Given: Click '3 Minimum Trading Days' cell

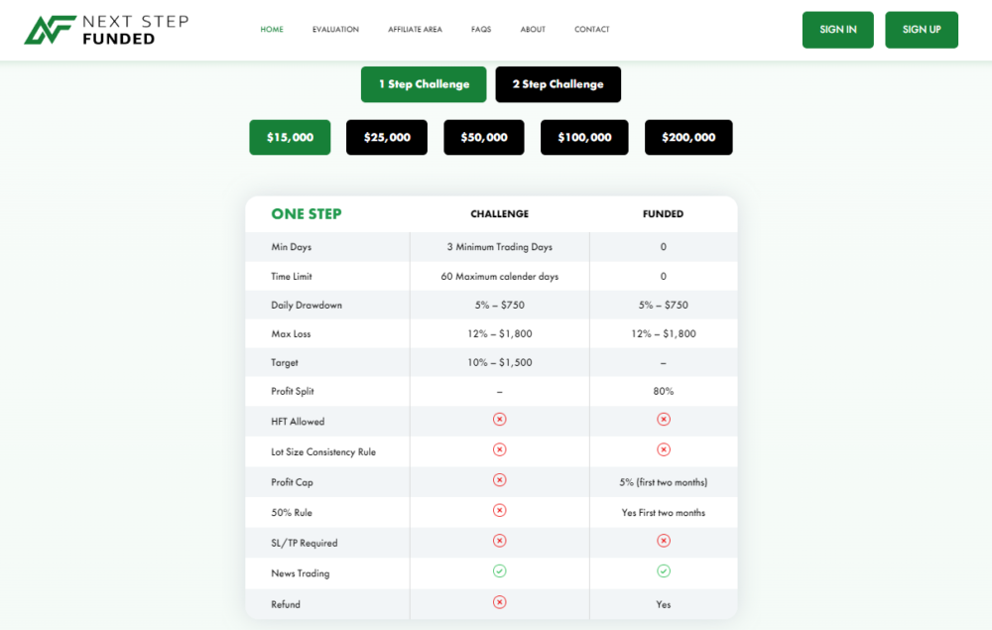Looking at the screenshot, I should tap(499, 247).
